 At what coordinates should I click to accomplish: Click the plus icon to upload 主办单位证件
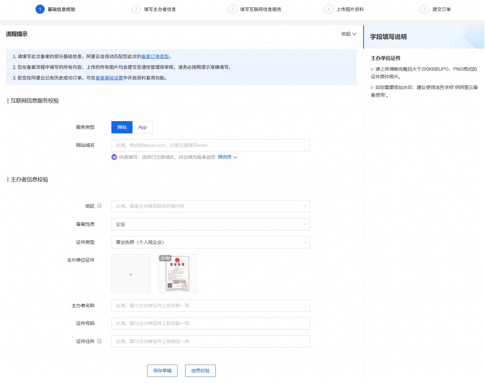tap(131, 274)
